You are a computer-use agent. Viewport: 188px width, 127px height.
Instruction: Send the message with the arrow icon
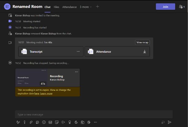click(169, 122)
